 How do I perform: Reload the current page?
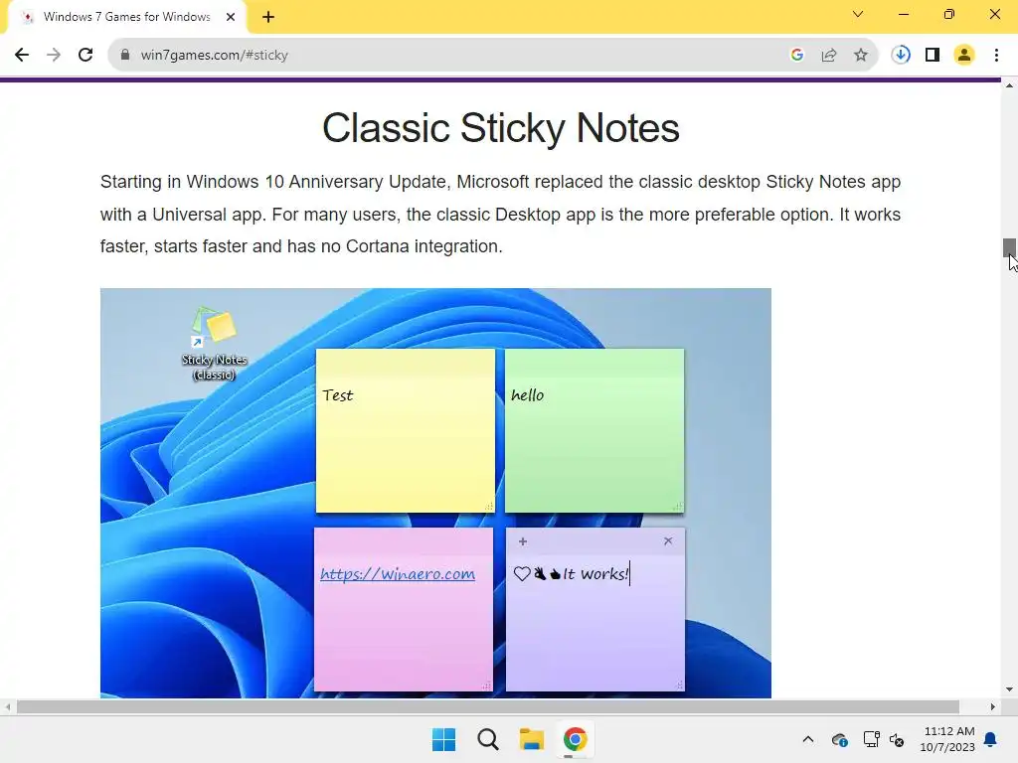point(85,56)
